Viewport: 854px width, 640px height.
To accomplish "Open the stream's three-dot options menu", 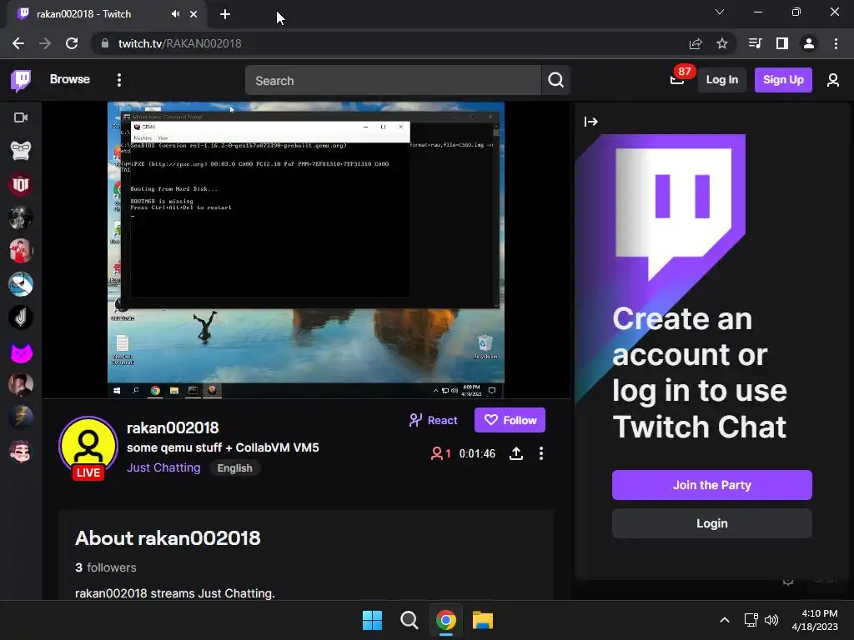I will click(x=540, y=453).
